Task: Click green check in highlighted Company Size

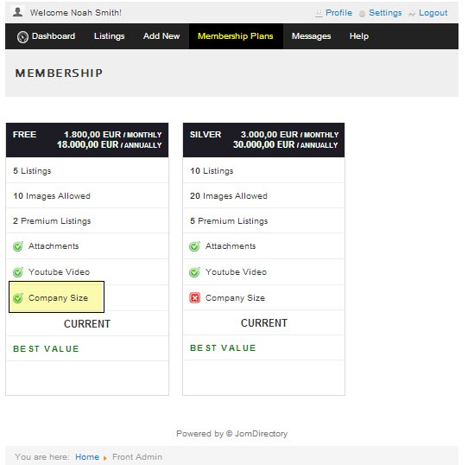Action: point(18,298)
